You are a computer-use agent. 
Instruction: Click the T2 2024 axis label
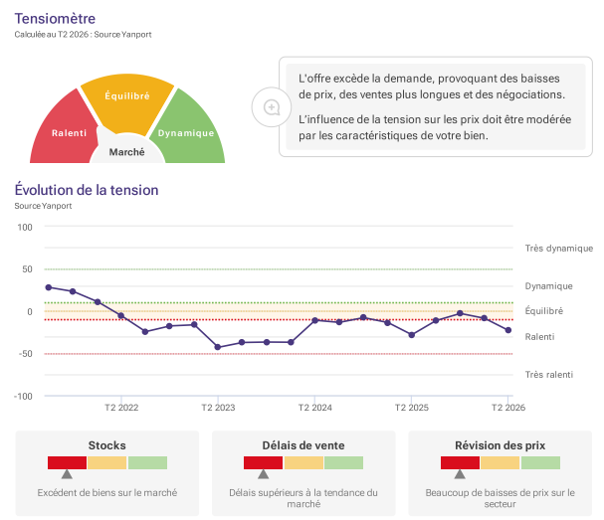point(314,408)
